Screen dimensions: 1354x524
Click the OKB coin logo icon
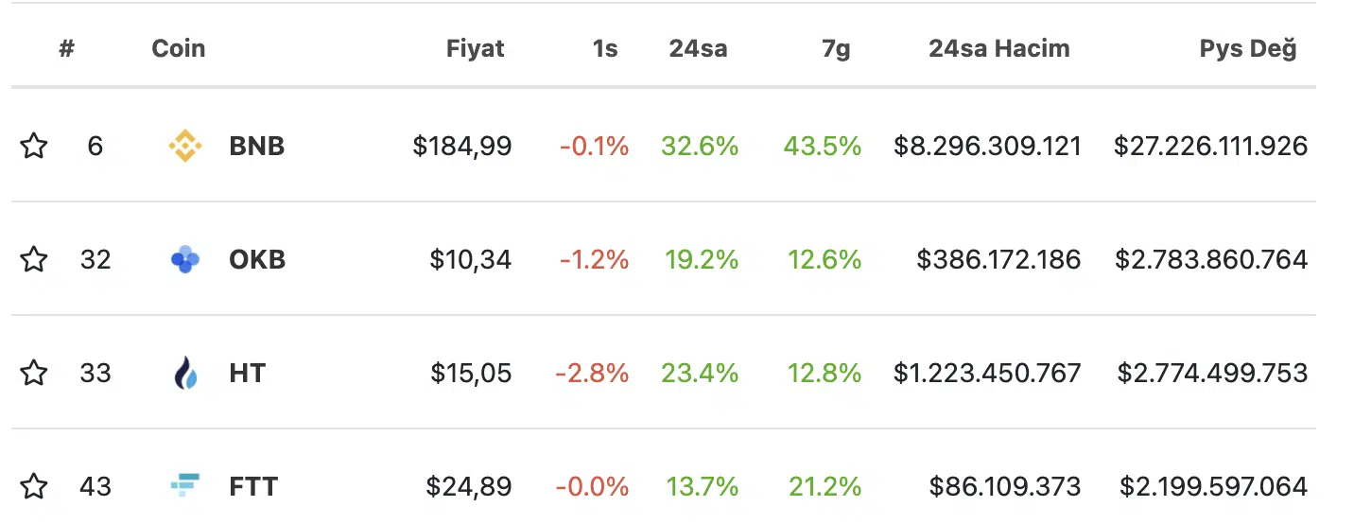(184, 259)
